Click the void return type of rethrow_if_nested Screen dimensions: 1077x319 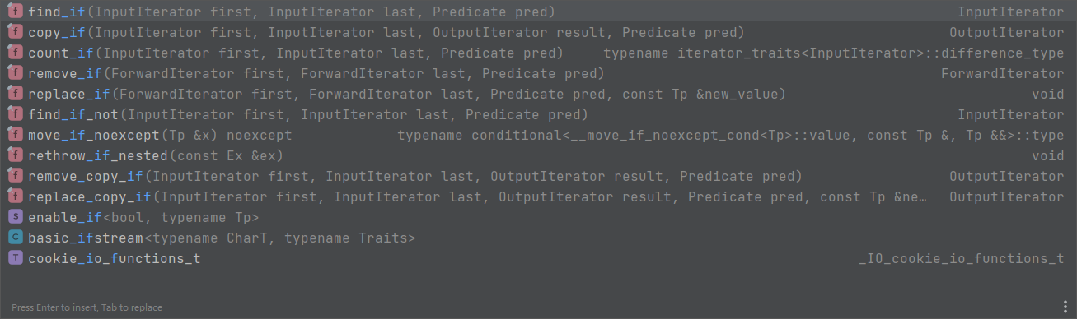click(x=1048, y=156)
